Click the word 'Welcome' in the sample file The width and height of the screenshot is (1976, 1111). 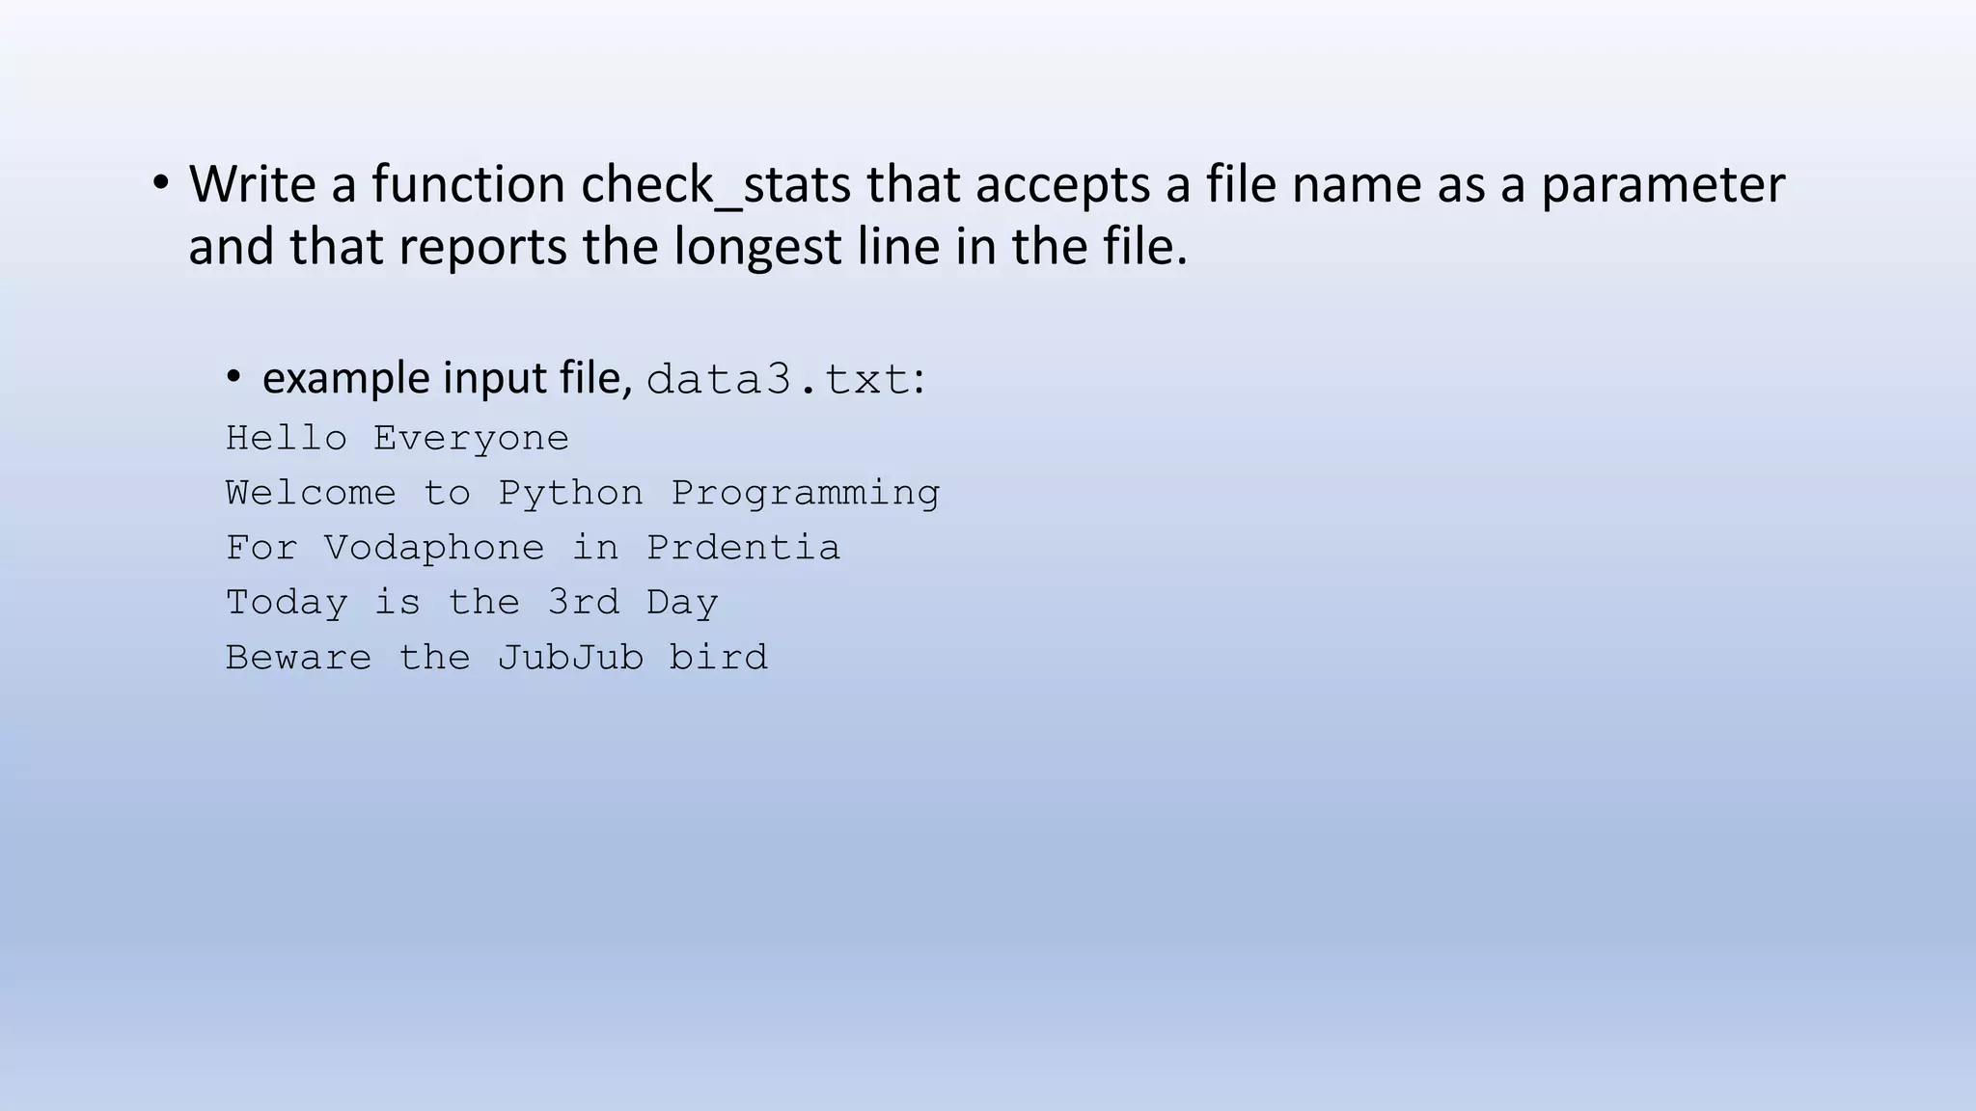tap(311, 493)
